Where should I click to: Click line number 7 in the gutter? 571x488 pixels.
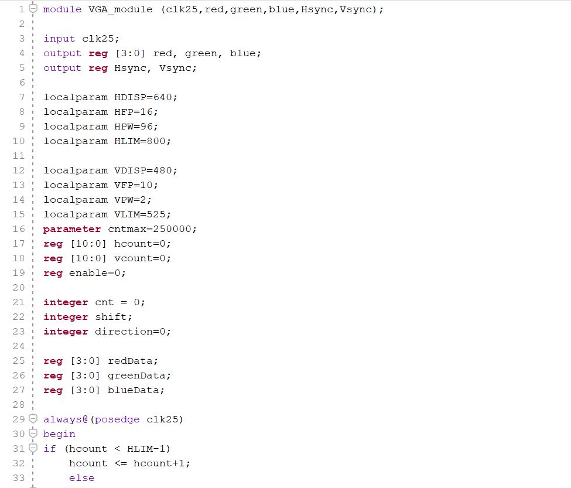point(22,97)
